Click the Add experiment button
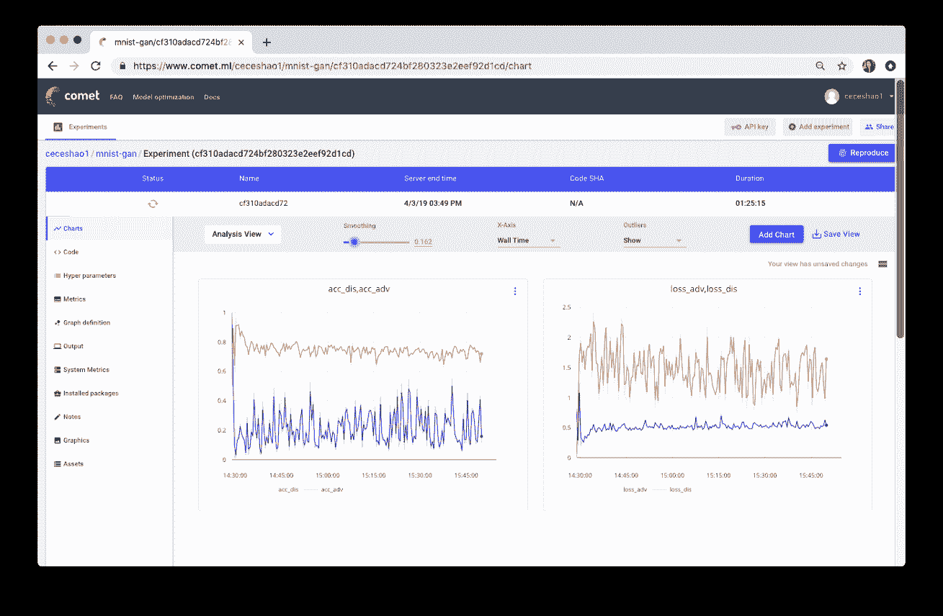The width and height of the screenshot is (943, 616). click(x=818, y=127)
